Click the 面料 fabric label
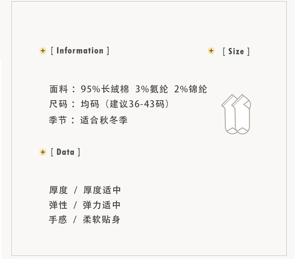295x259 pixels. pyautogui.click(x=59, y=89)
